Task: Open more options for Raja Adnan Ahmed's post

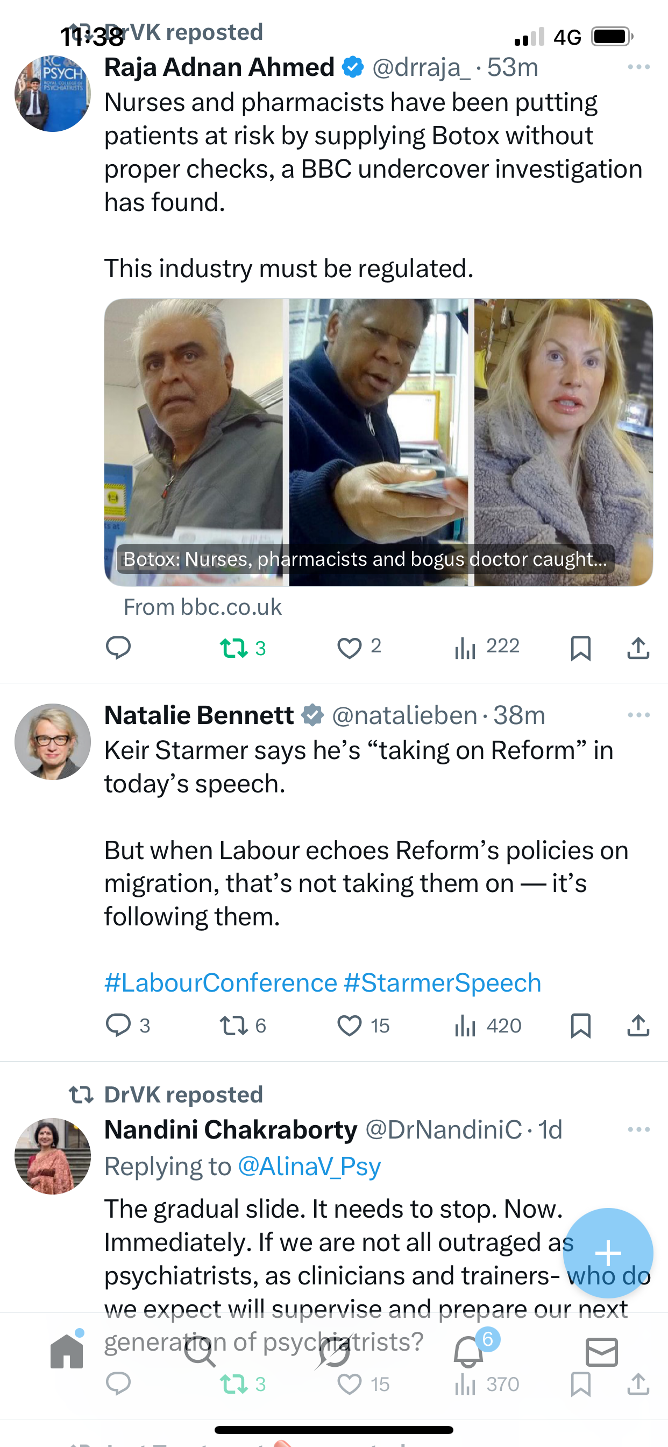Action: click(639, 67)
